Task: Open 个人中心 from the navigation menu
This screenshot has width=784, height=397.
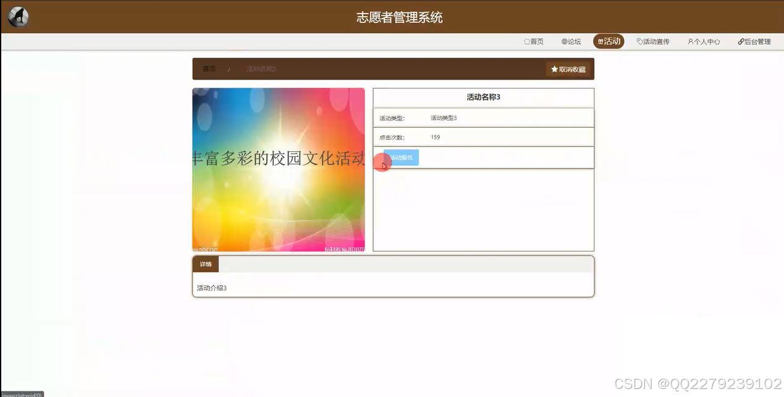Action: tap(704, 41)
